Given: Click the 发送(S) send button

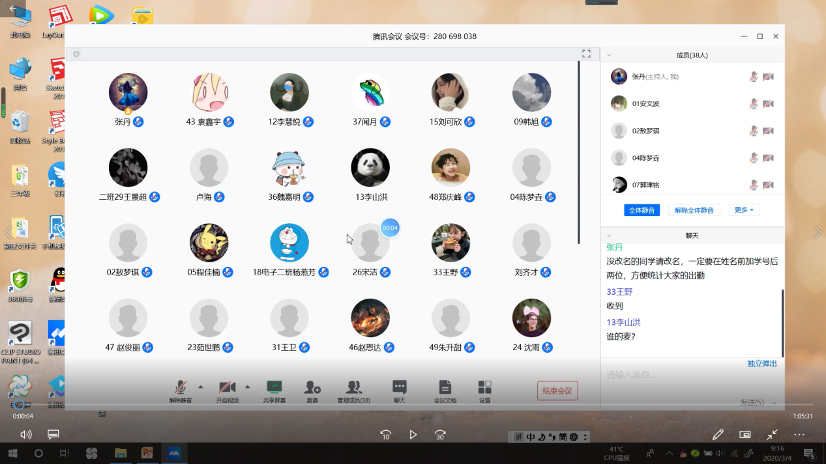Looking at the screenshot, I should 752,403.
